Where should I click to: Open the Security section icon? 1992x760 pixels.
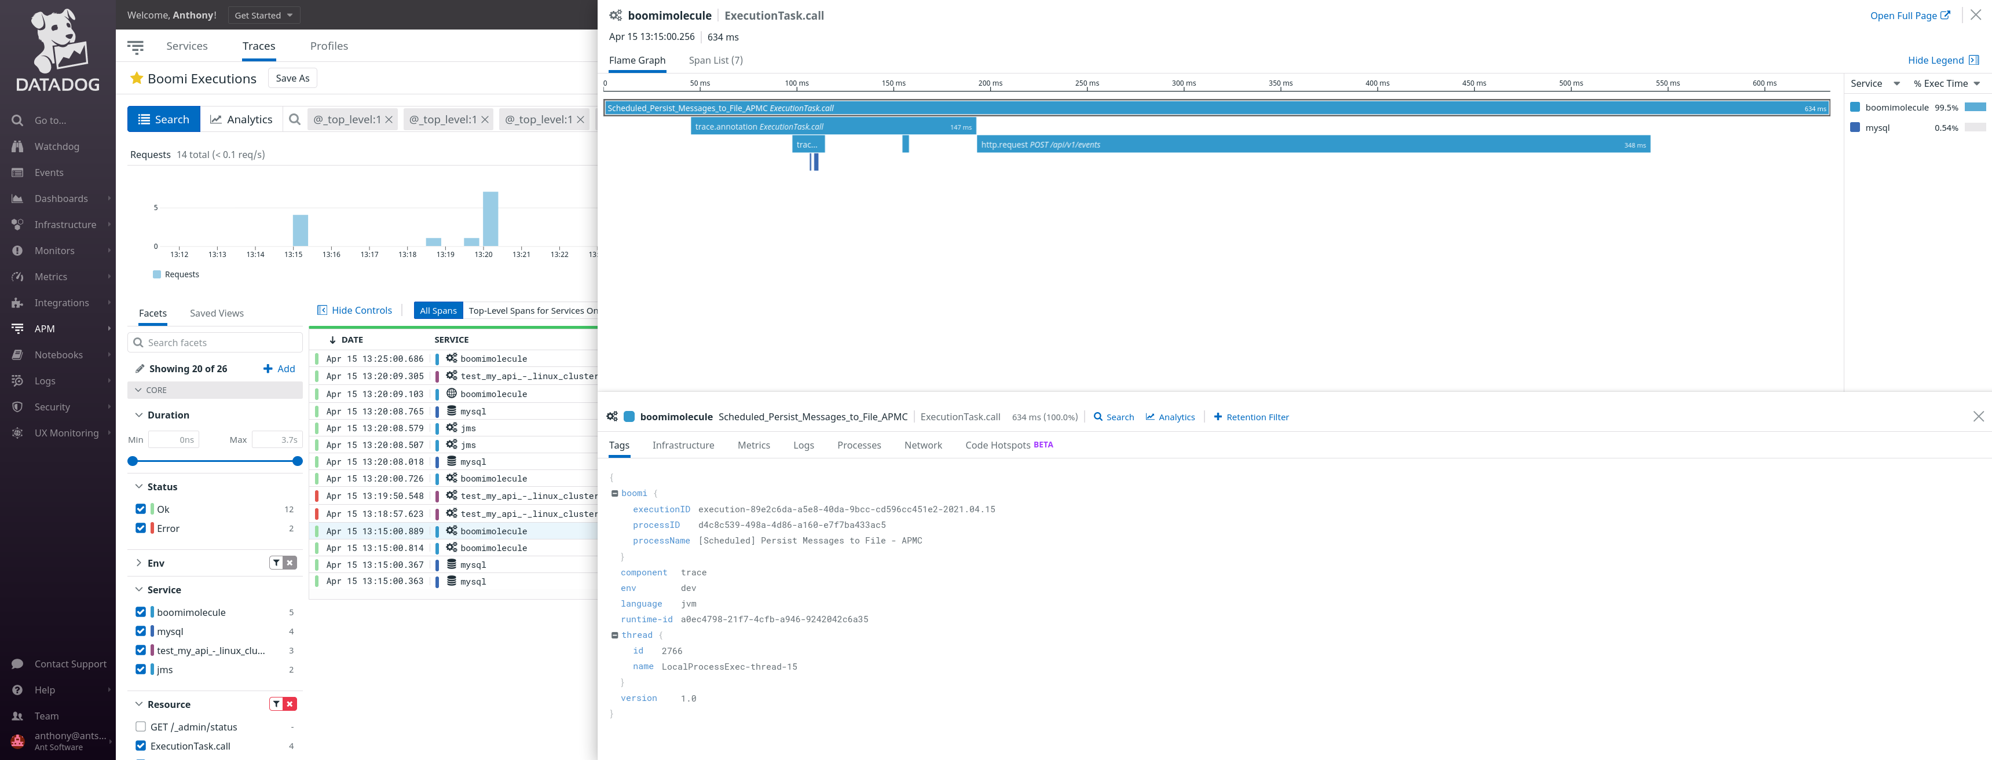tap(17, 406)
